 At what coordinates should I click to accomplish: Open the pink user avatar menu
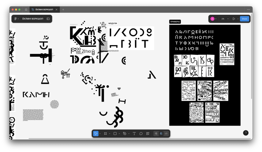[213, 19]
